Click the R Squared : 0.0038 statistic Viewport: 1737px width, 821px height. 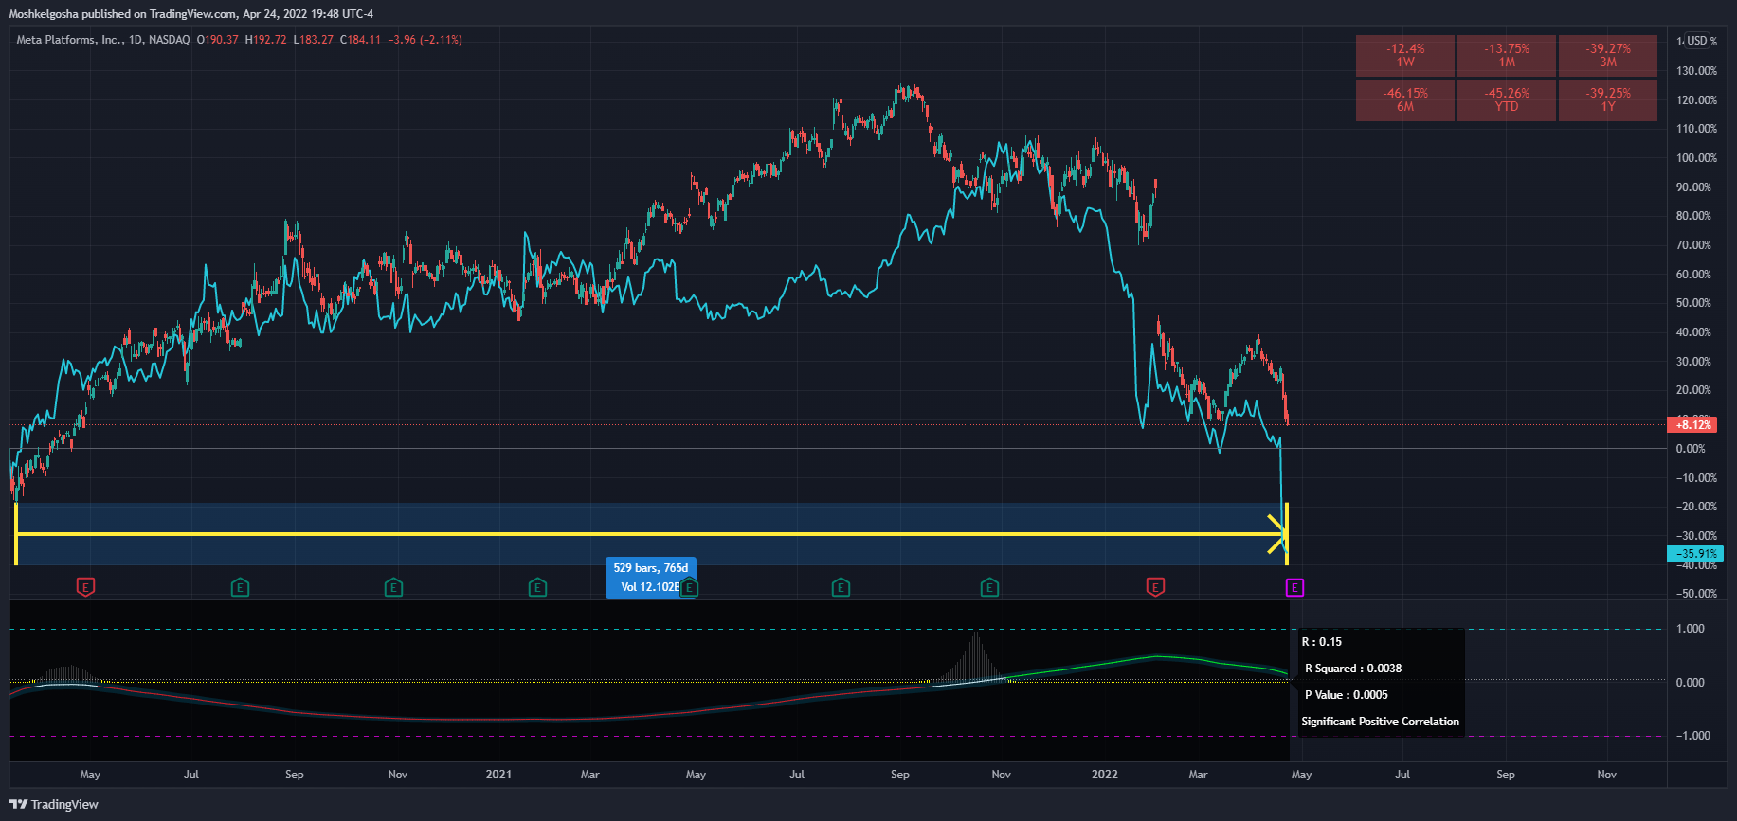pos(1353,669)
